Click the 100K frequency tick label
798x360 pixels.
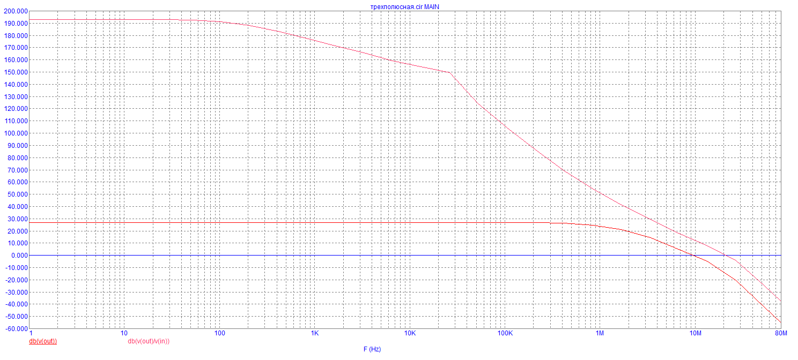(x=505, y=334)
